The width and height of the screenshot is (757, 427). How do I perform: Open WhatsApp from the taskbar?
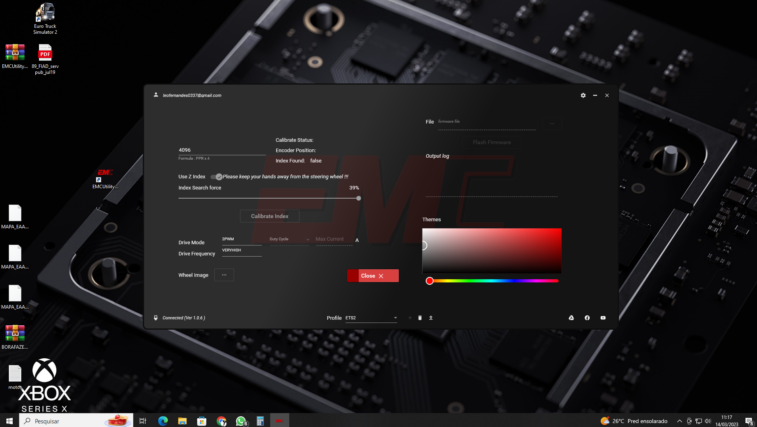coord(241,421)
